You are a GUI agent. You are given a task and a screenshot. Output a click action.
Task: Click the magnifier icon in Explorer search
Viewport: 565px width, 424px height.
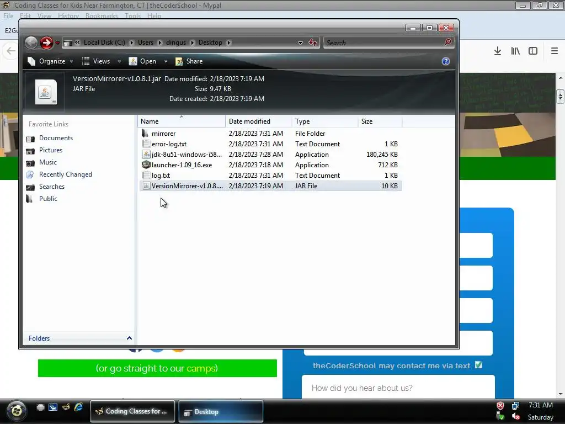pos(448,42)
